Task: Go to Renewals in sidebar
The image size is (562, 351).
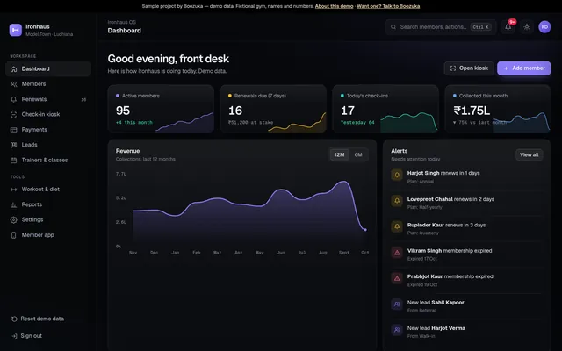Action: pyautogui.click(x=48, y=99)
